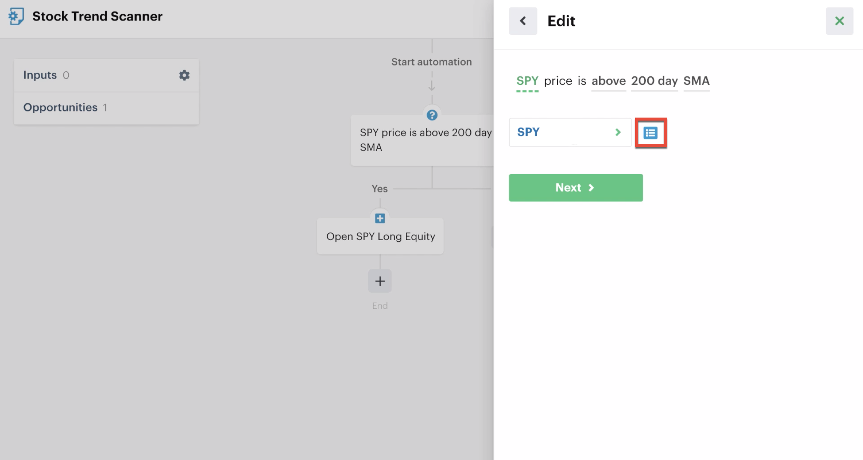Select the green SPY token in the sentence
Image resolution: width=863 pixels, height=460 pixels.
point(527,81)
